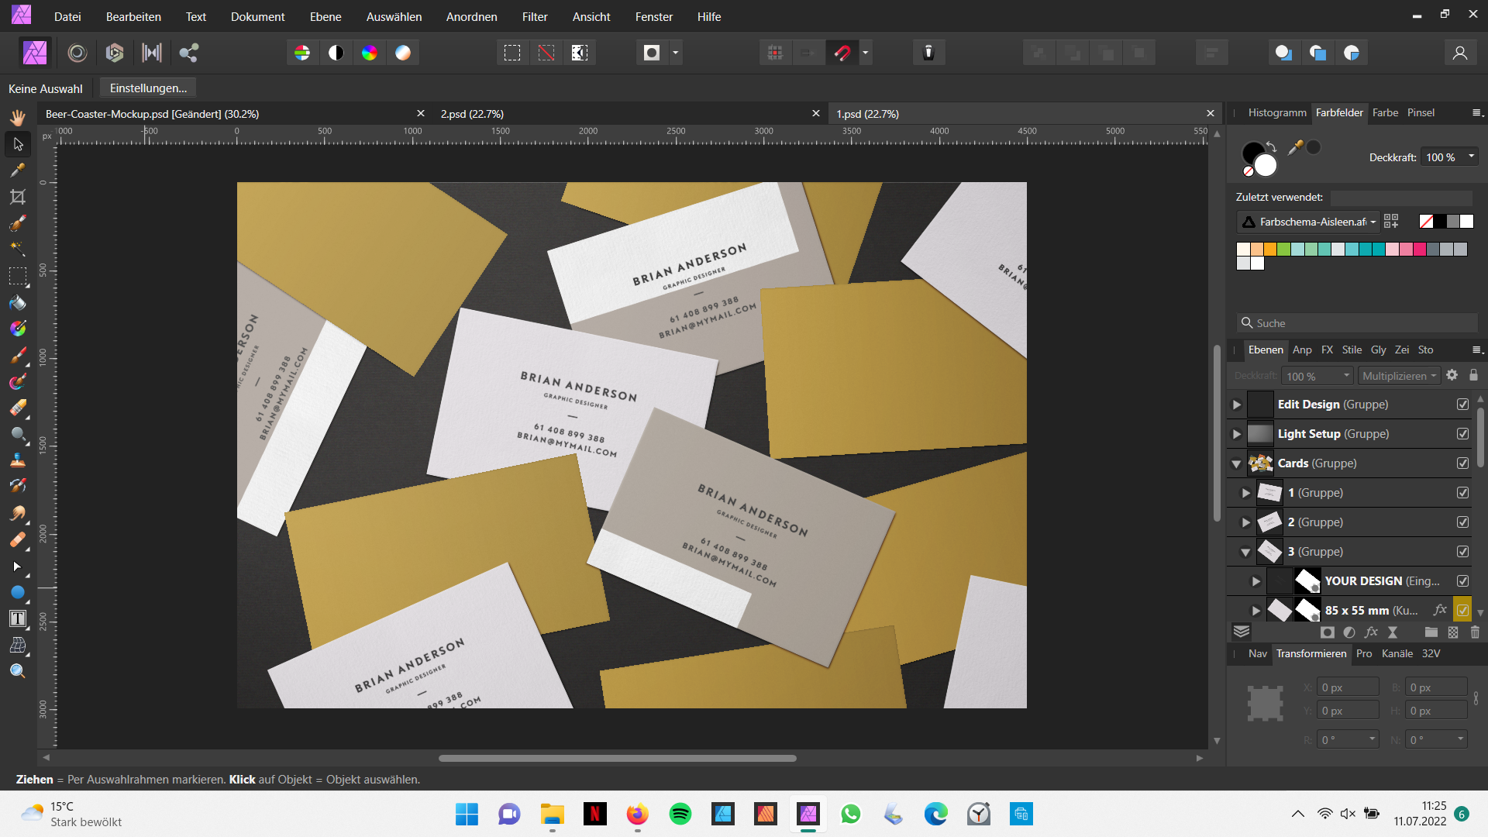Collapse the Cards group
The image size is (1488, 837).
(x=1237, y=463)
